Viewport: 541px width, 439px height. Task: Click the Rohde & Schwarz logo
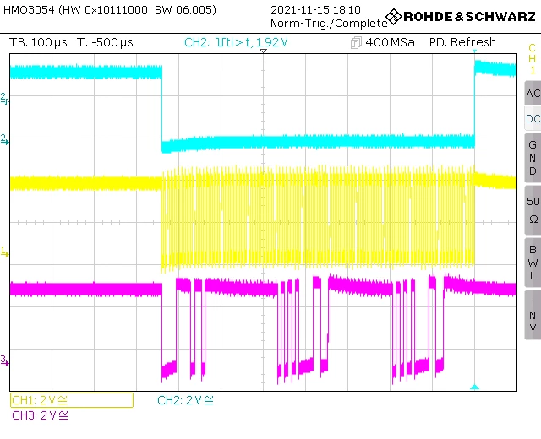pos(461,17)
